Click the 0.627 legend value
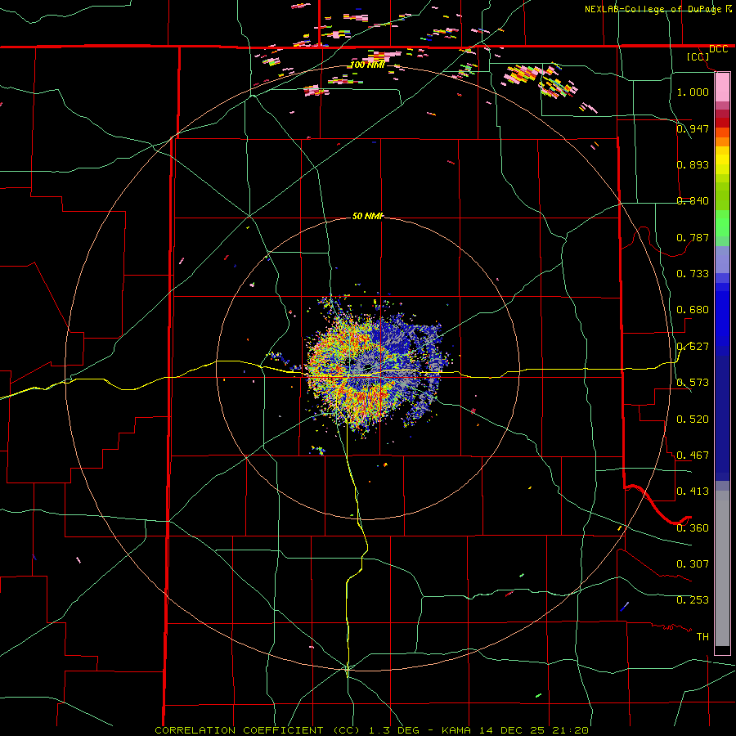The height and width of the screenshot is (736, 736). (693, 346)
